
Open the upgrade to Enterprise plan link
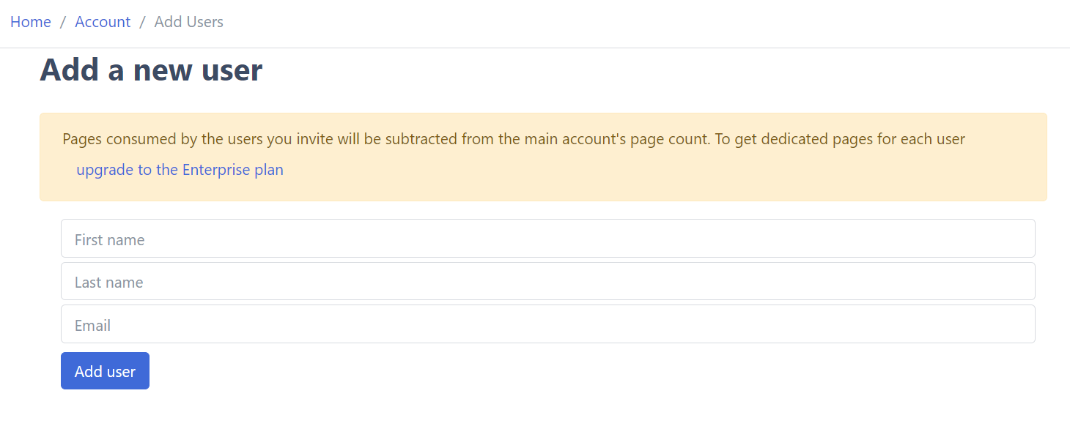click(179, 169)
